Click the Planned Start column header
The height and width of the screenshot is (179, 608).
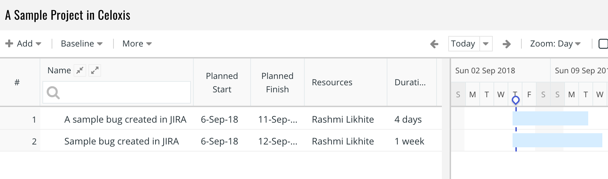coord(222,82)
